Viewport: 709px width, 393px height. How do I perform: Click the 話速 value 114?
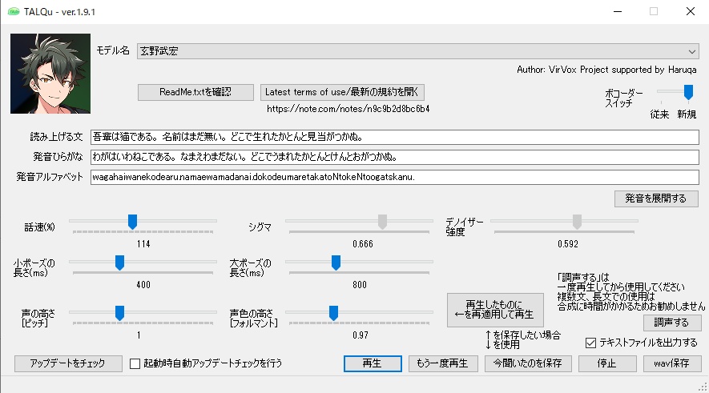[x=143, y=244]
